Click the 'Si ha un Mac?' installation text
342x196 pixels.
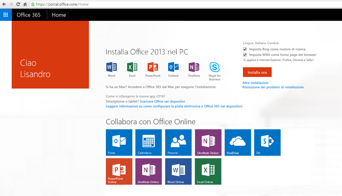click(161, 87)
